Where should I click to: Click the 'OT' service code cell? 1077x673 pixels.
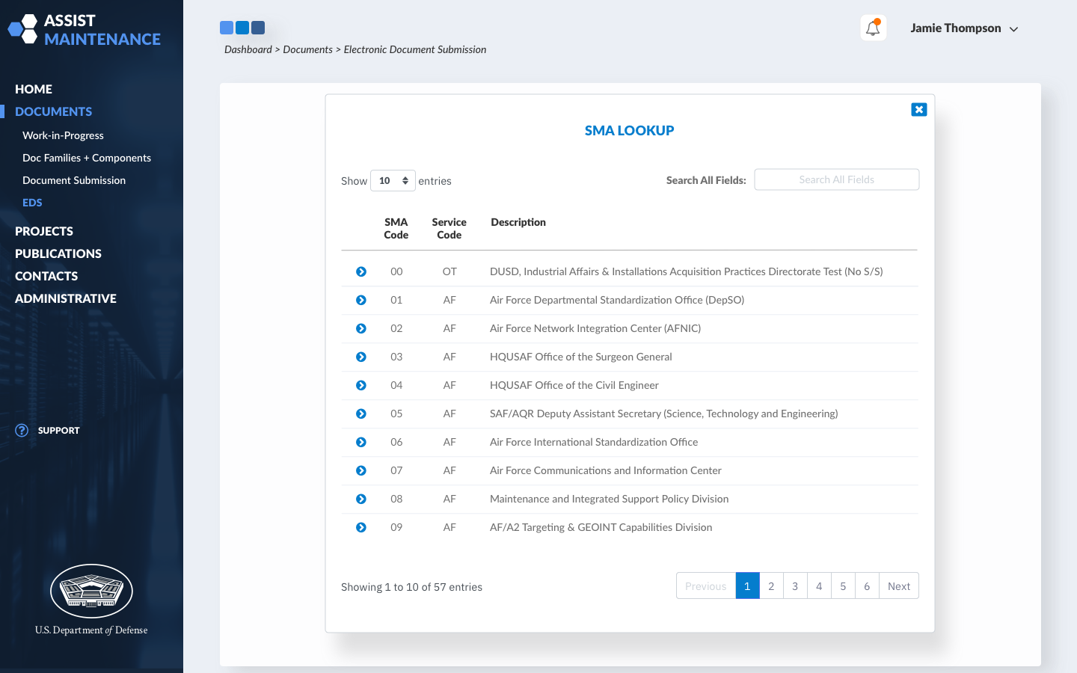(x=449, y=271)
